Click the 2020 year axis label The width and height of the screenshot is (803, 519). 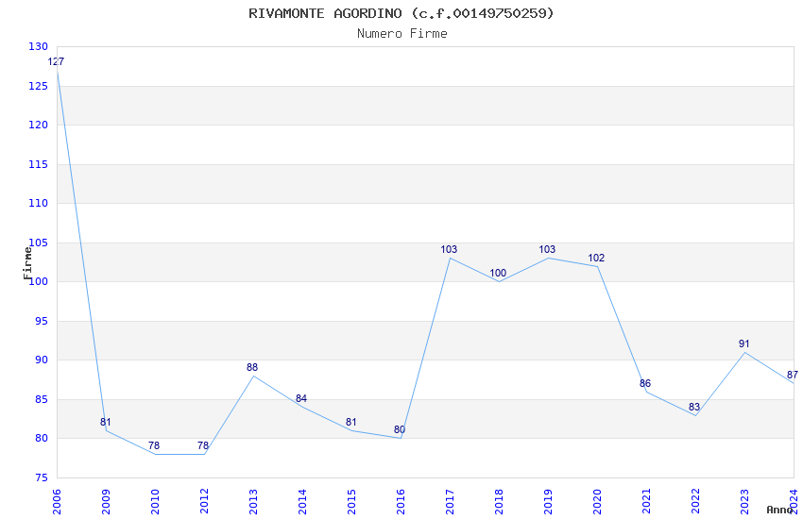click(x=597, y=501)
